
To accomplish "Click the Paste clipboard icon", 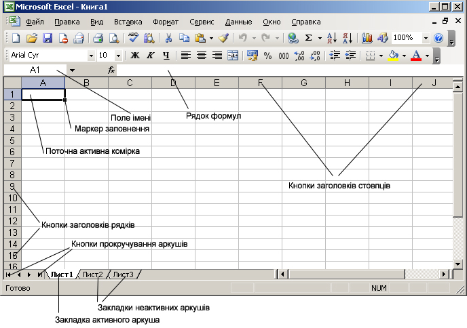I will [x=200, y=38].
